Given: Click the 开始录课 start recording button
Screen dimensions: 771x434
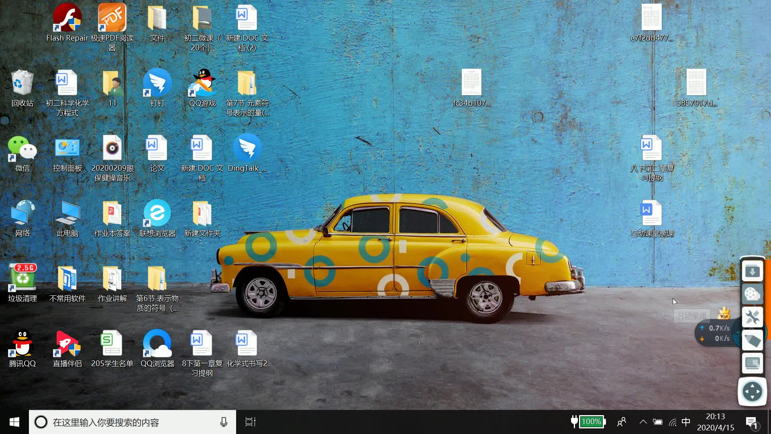Looking at the screenshot, I should 691,316.
